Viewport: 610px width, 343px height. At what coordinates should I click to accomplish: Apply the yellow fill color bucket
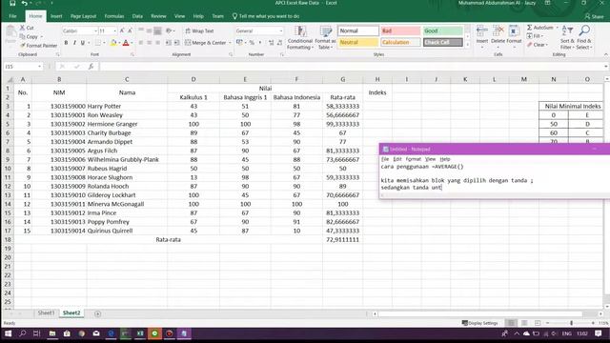[x=113, y=43]
